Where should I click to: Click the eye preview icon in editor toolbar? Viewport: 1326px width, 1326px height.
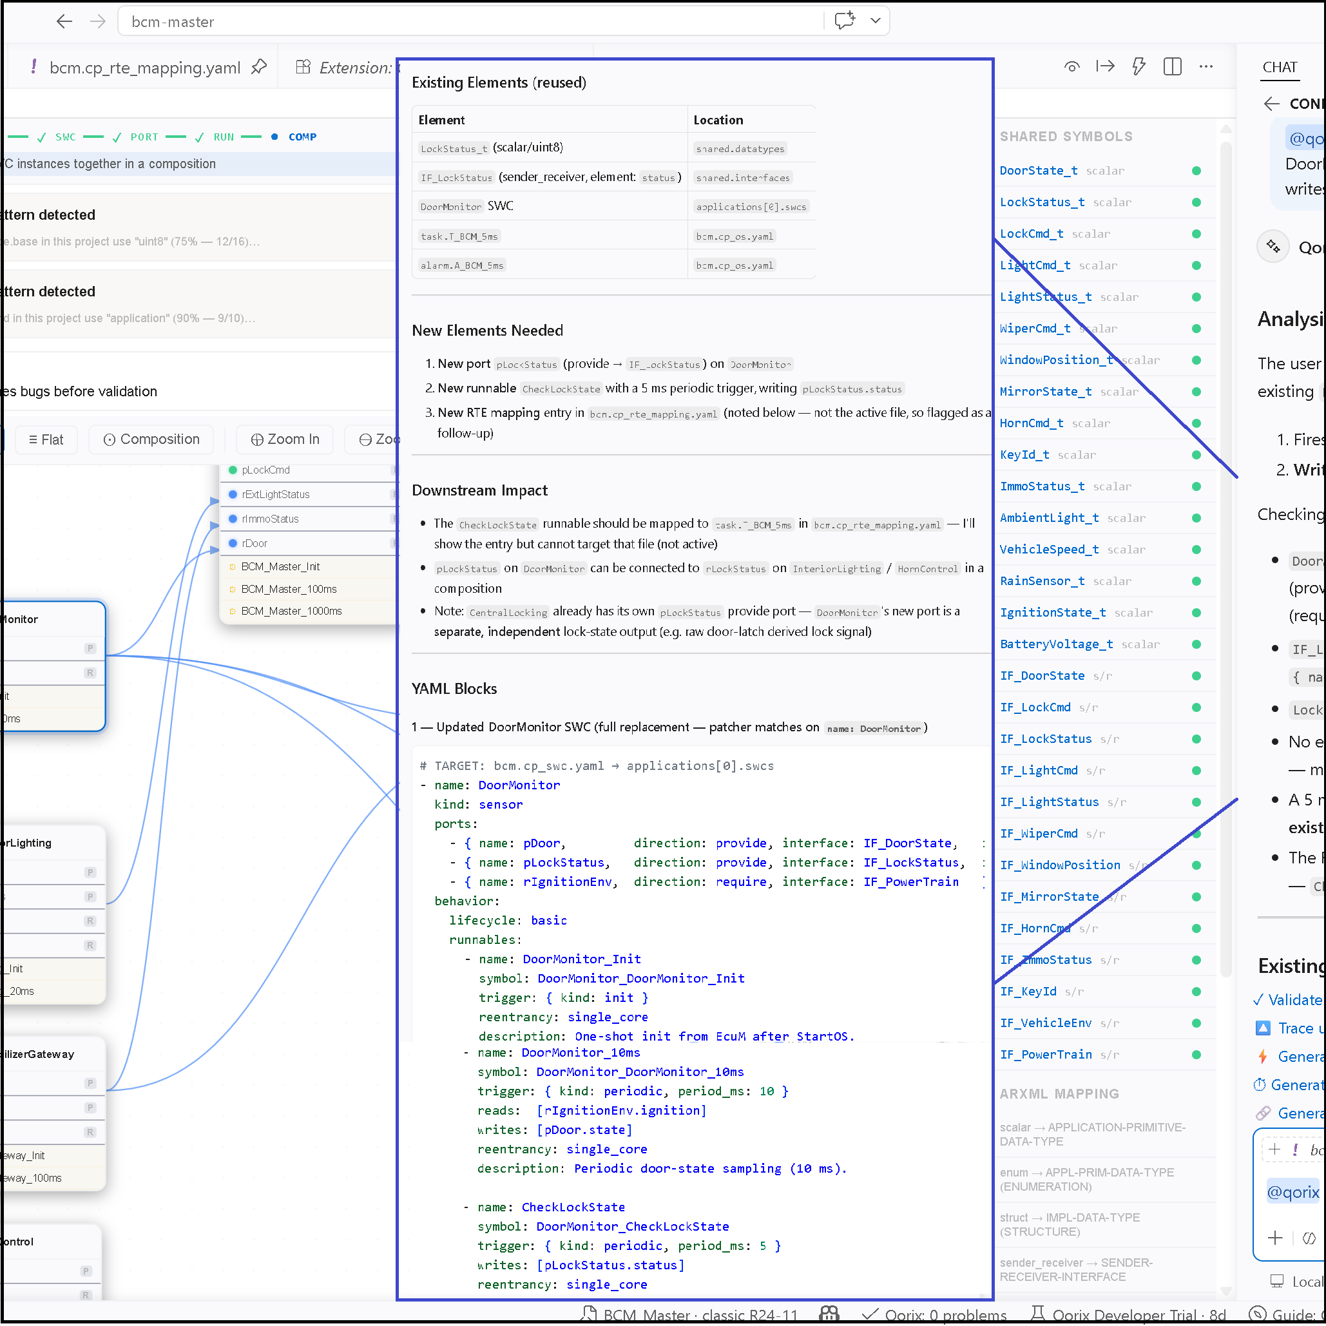(1071, 66)
